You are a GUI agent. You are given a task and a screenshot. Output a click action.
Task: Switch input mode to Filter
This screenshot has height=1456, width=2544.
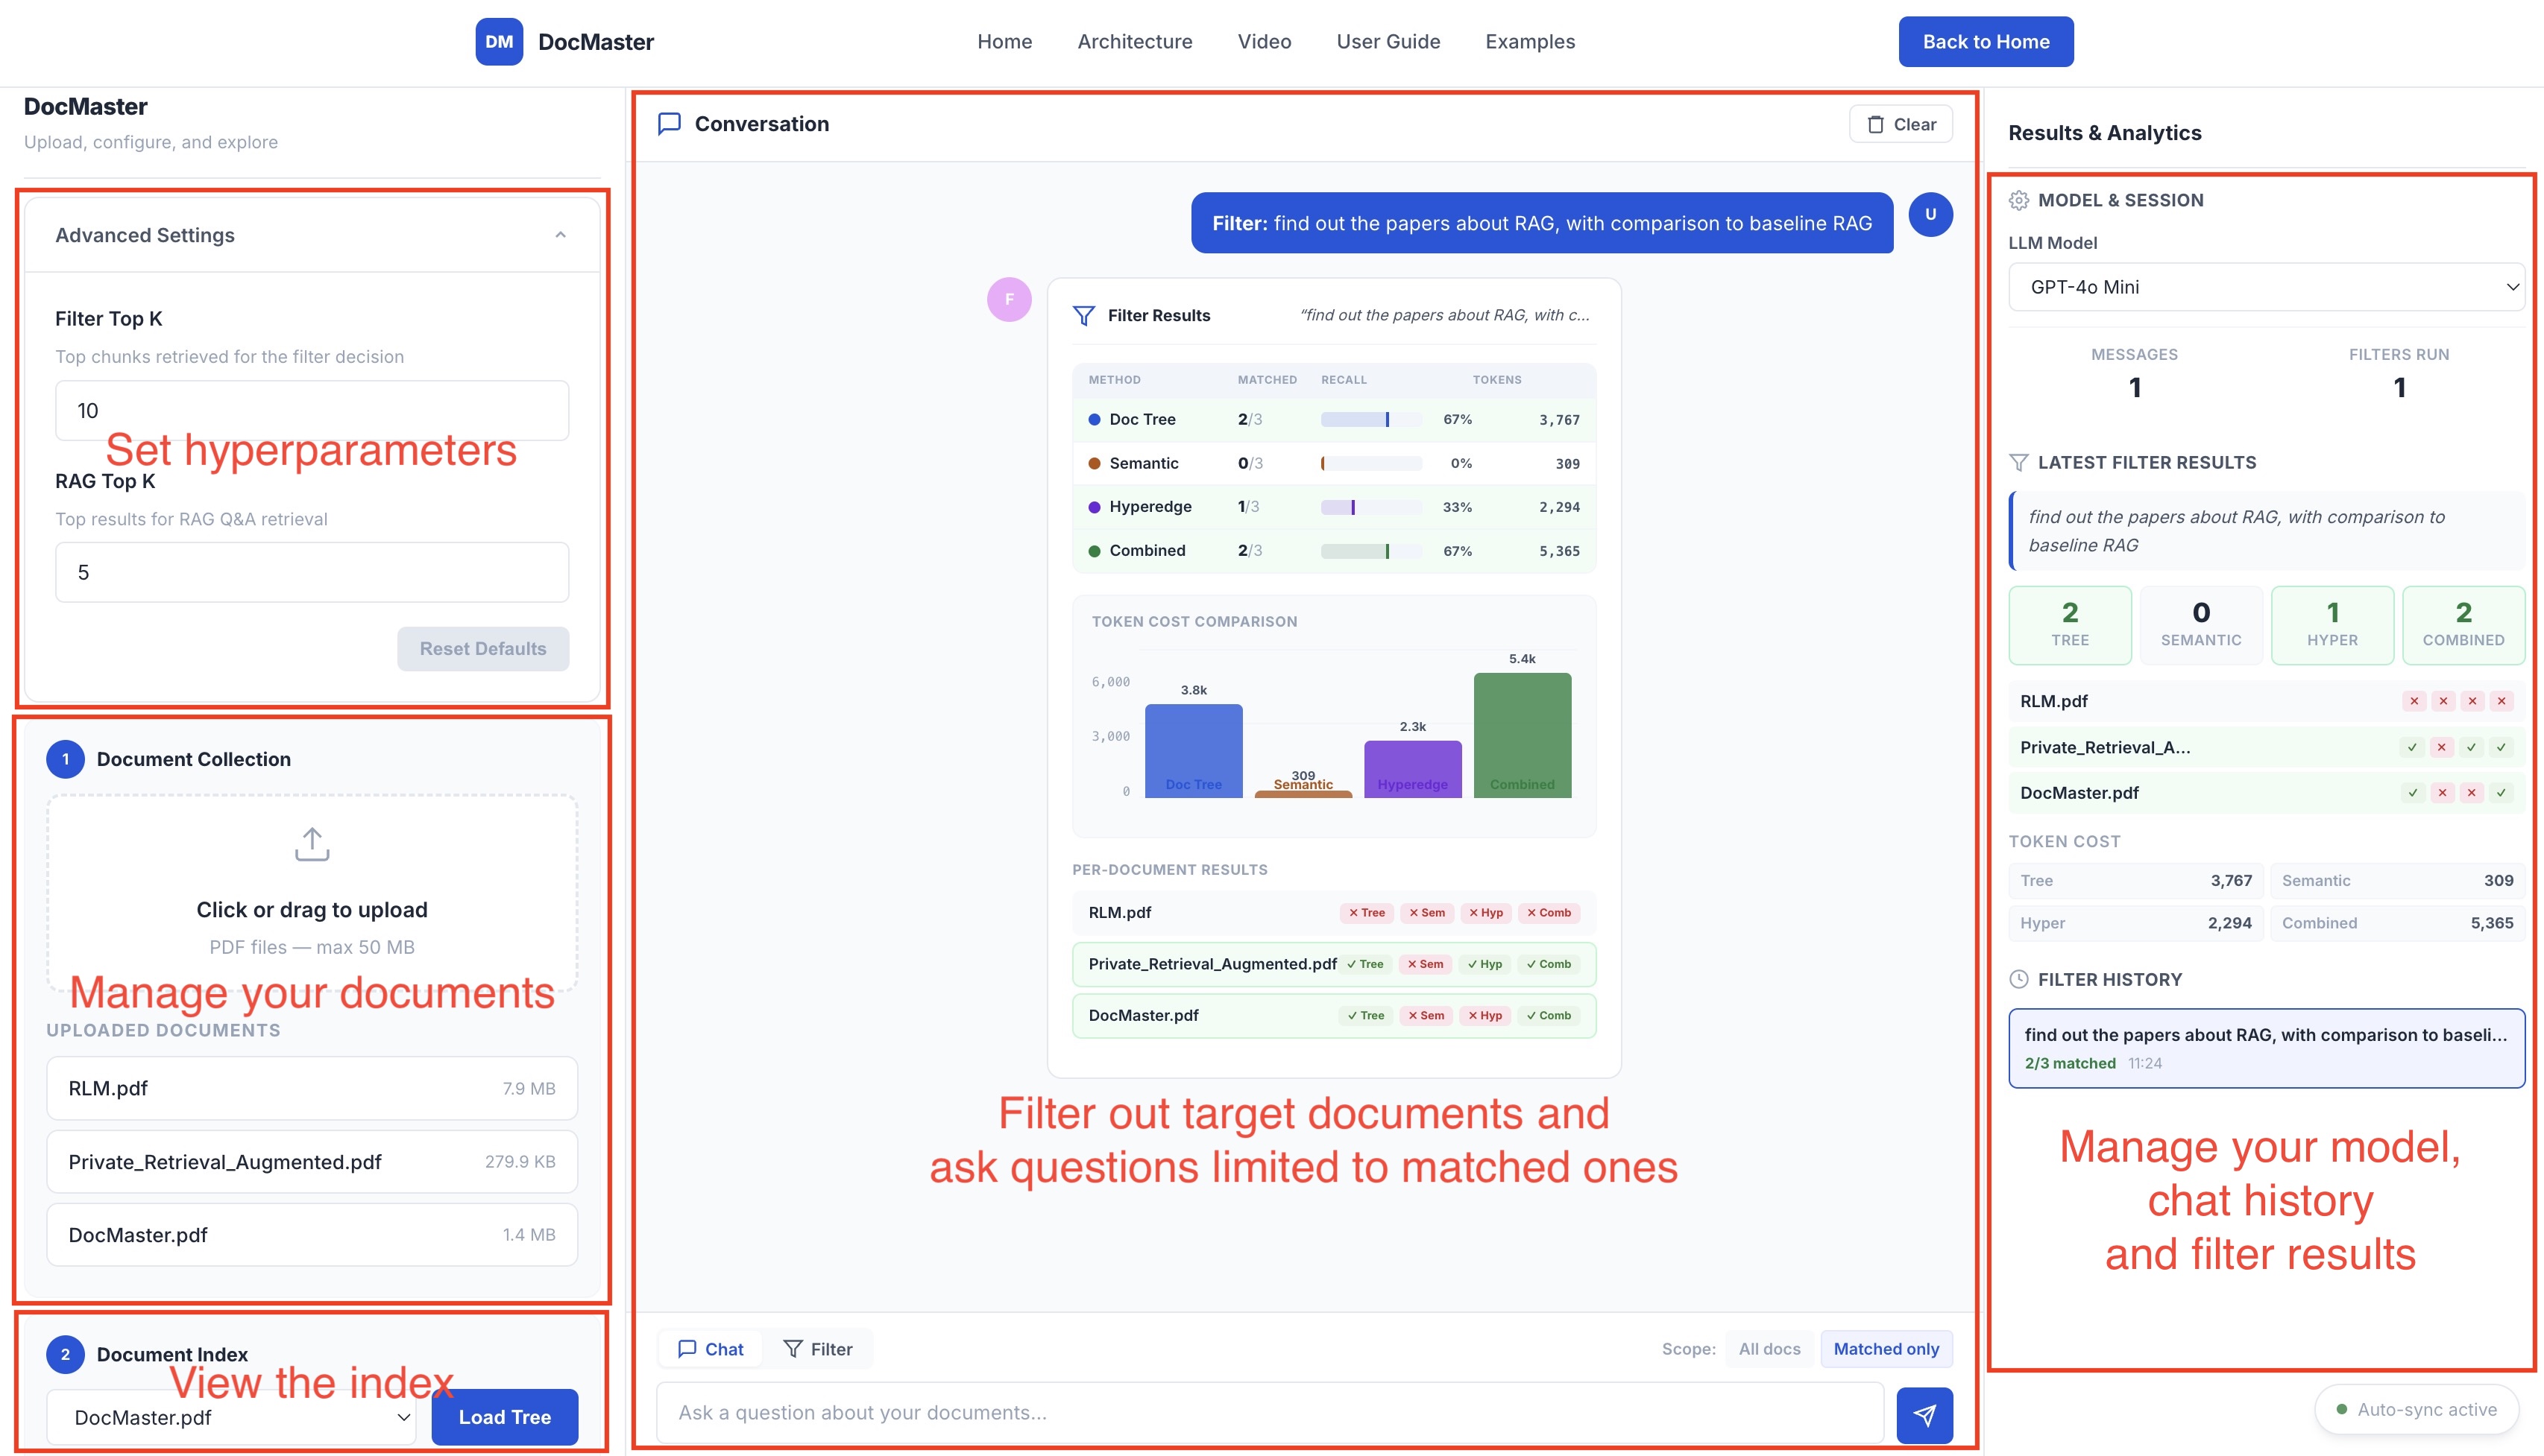817,1349
